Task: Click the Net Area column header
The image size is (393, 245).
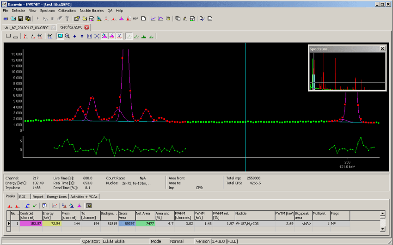Action: point(145,215)
